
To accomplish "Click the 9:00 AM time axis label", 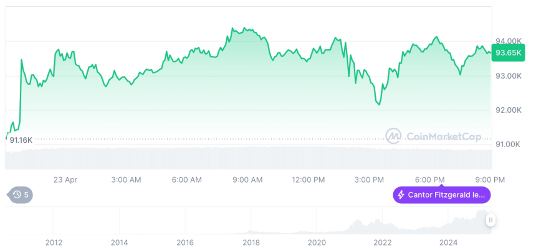I will (248, 180).
